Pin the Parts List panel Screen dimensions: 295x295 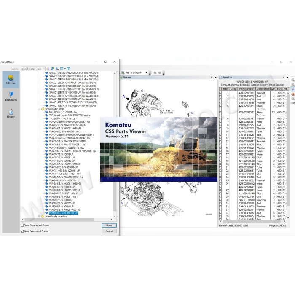click(x=284, y=78)
